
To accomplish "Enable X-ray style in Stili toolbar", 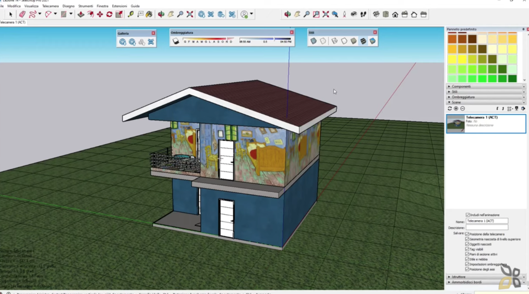I will tap(314, 41).
